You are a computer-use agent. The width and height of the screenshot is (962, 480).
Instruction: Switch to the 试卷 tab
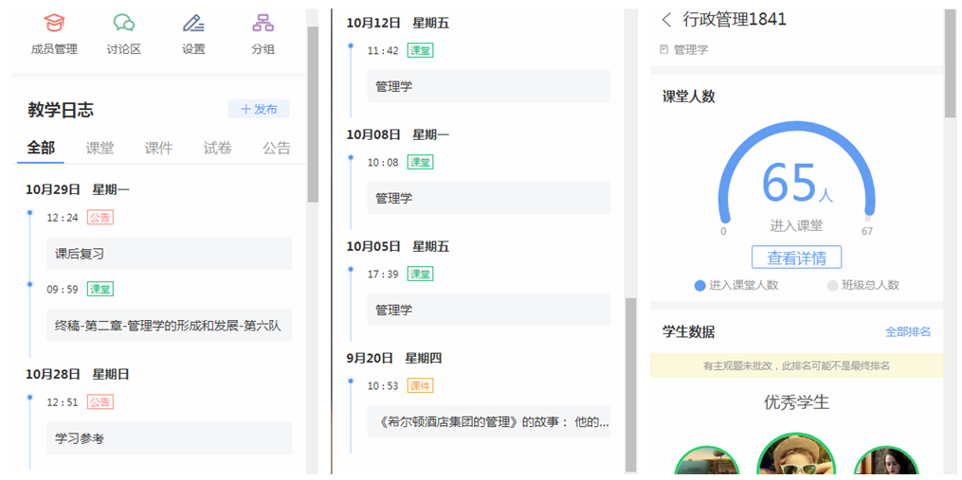(x=217, y=148)
